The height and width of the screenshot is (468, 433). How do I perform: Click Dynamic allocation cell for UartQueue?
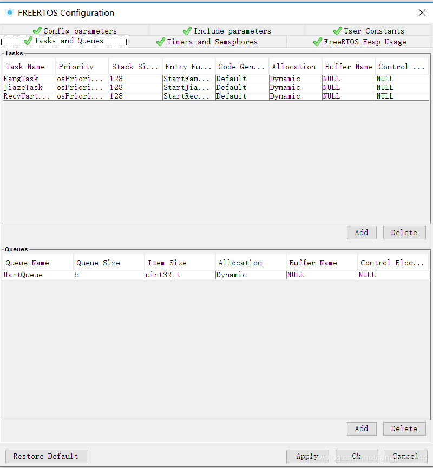click(x=251, y=275)
